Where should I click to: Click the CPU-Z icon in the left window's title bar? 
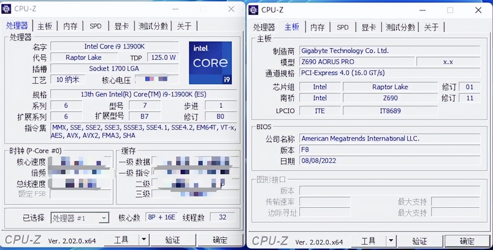pos(7,9)
